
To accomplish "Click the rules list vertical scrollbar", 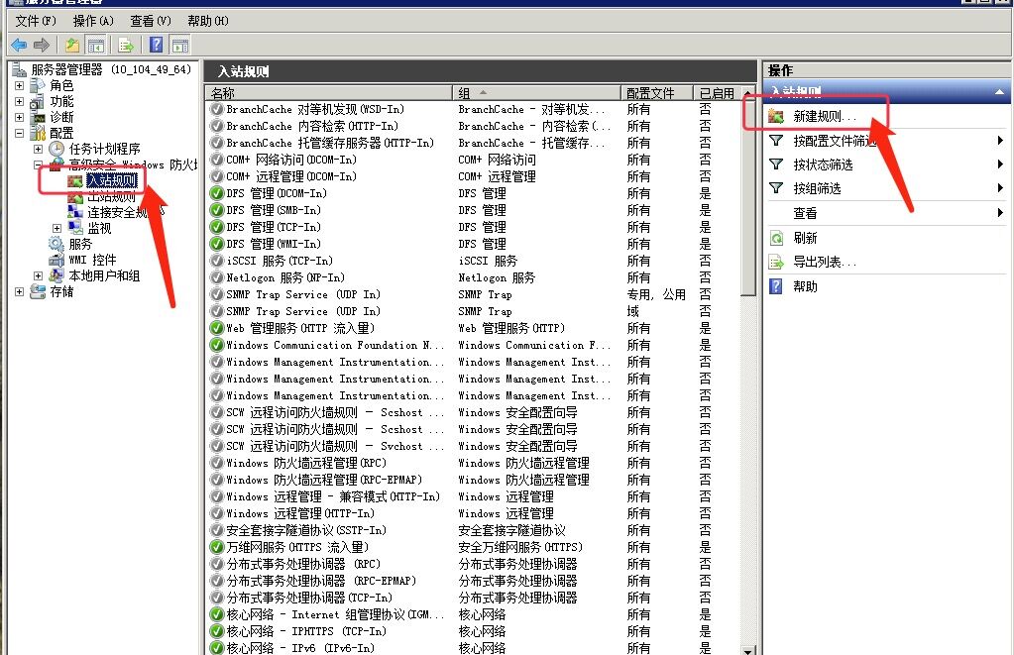I will click(x=748, y=396).
